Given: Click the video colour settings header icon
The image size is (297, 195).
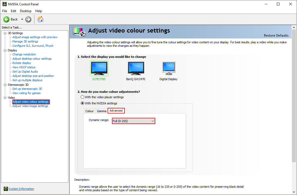Looking at the screenshot, I should 79,32.
